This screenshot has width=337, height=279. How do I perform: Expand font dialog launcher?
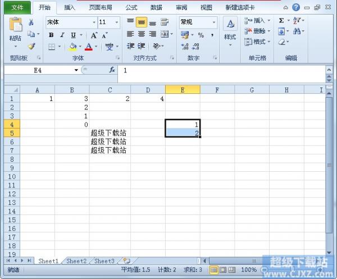pyautogui.click(x=118, y=58)
